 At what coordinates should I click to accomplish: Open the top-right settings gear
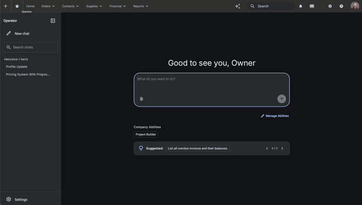click(x=330, y=6)
